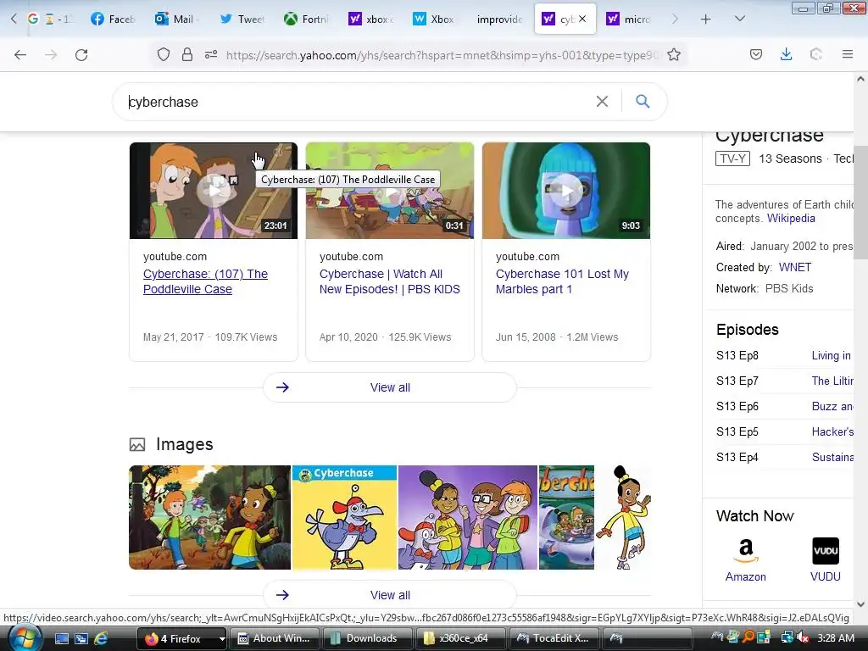Open VUDU watch option icon
Viewport: 868px width, 651px height.
pyautogui.click(x=826, y=551)
